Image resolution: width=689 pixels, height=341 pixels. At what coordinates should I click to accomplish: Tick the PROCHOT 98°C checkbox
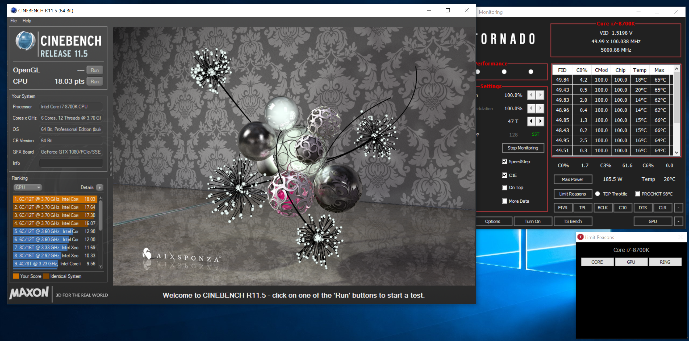point(637,194)
